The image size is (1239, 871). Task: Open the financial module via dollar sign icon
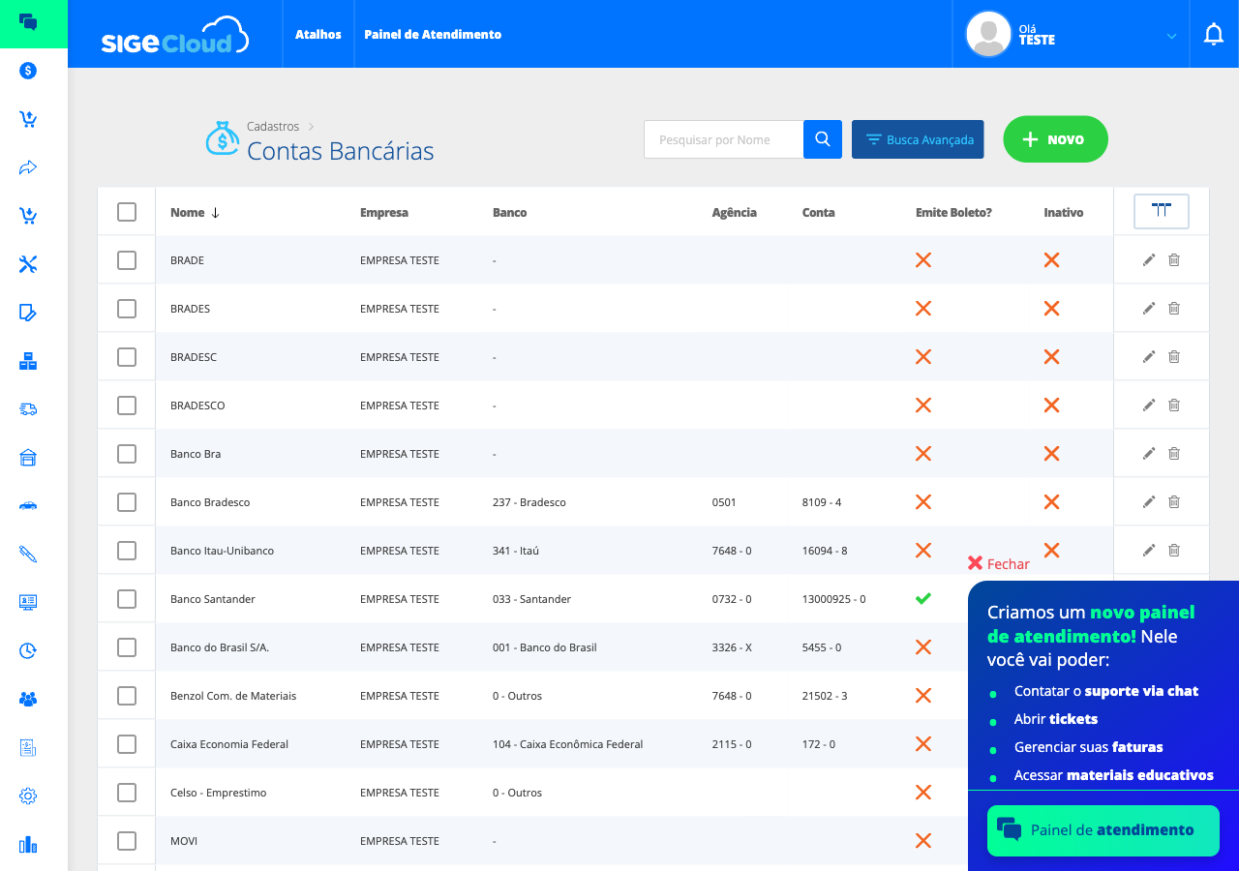pyautogui.click(x=27, y=71)
